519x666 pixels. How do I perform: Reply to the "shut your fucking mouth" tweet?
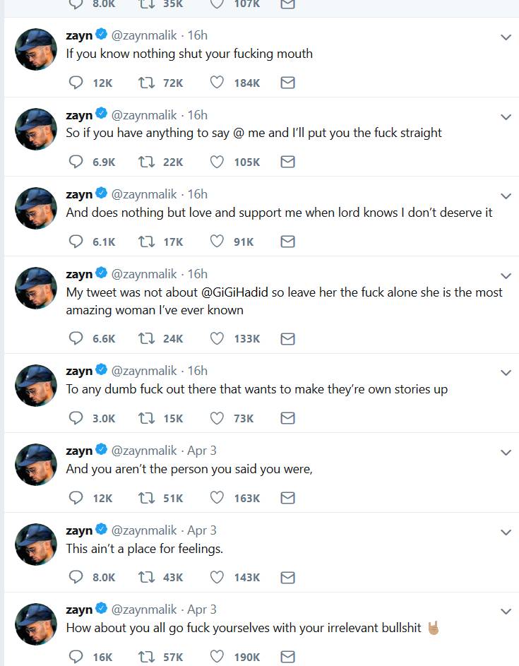(x=76, y=83)
